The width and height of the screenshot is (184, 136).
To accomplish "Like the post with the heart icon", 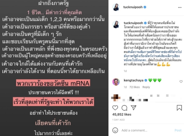I will (115, 108).
